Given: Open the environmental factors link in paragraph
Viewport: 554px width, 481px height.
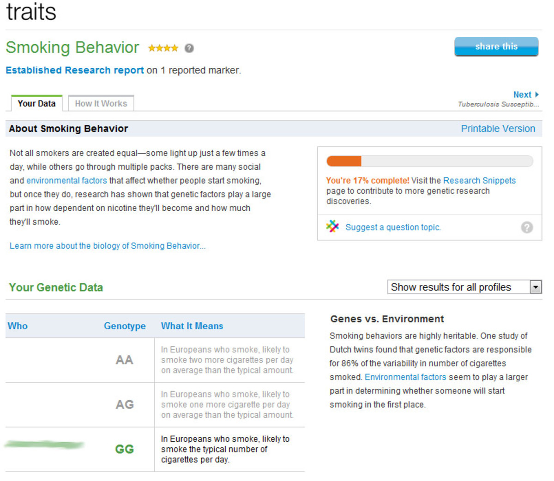Looking at the screenshot, I should tap(67, 180).
